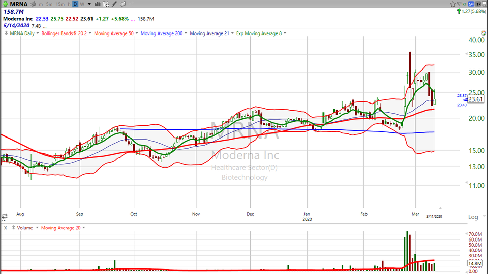Click the gray T time-link button
The width and height of the screenshot is (488, 274).
478,4
